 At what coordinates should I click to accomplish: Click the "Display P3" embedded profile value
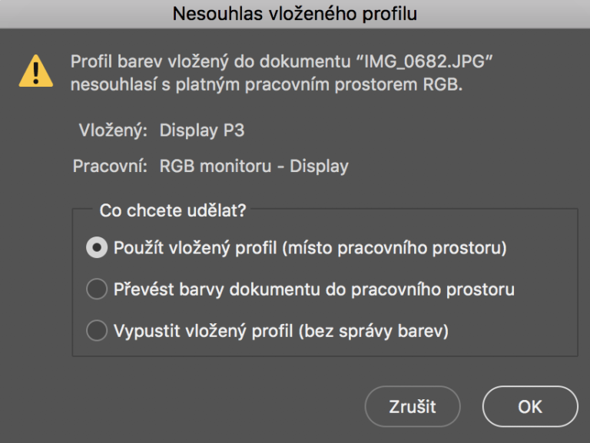[202, 131]
